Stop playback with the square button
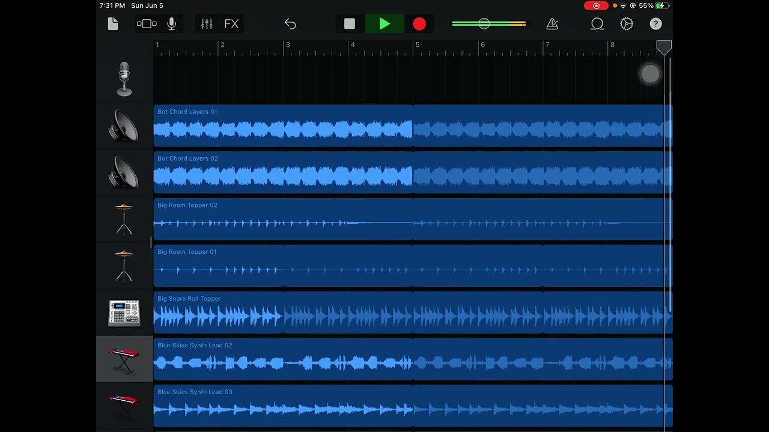769x432 pixels. pos(350,24)
